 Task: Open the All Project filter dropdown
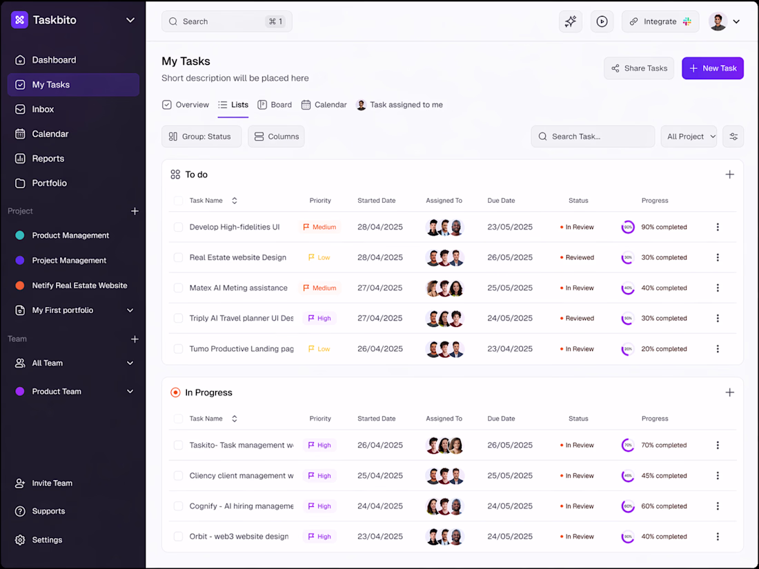tap(689, 137)
